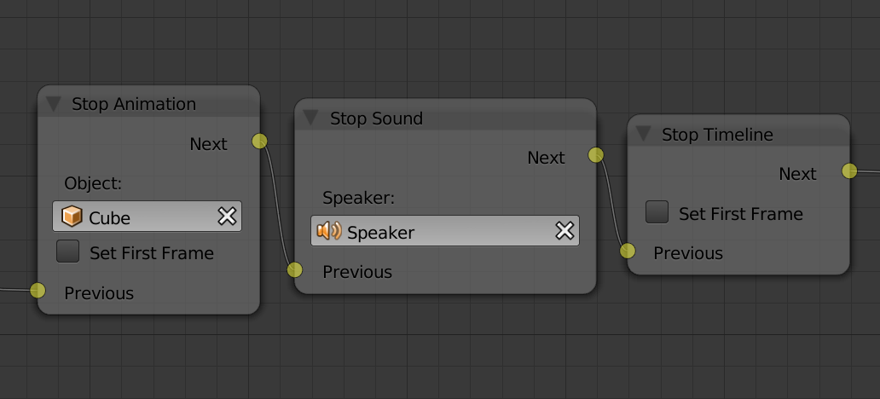
Task: Click Stop Animation's Next output socket
Action: tap(259, 142)
